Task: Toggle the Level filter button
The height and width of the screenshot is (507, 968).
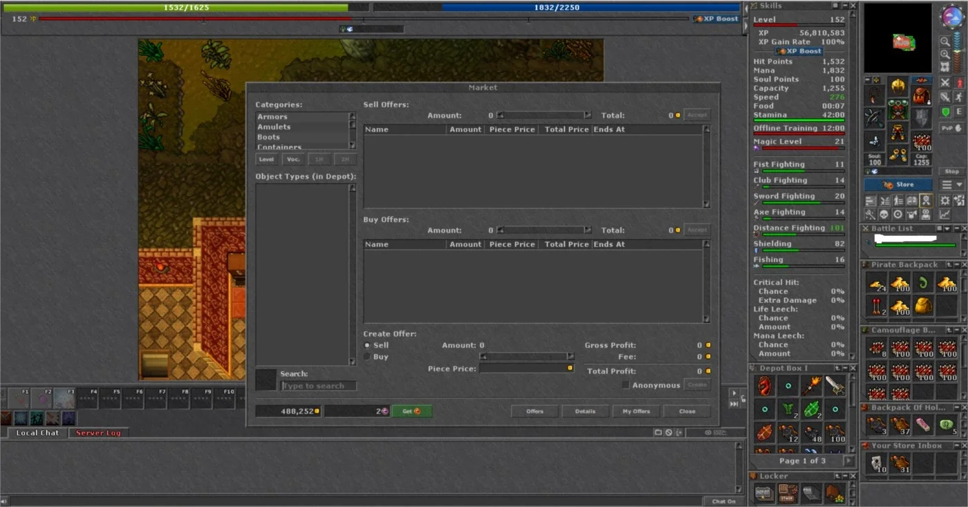Action: tap(267, 159)
